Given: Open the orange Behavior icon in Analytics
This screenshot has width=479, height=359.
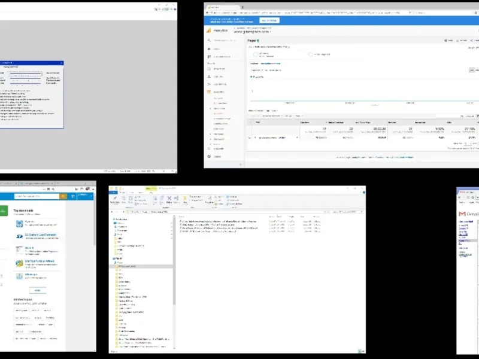Looking at the screenshot, I should click(209, 92).
